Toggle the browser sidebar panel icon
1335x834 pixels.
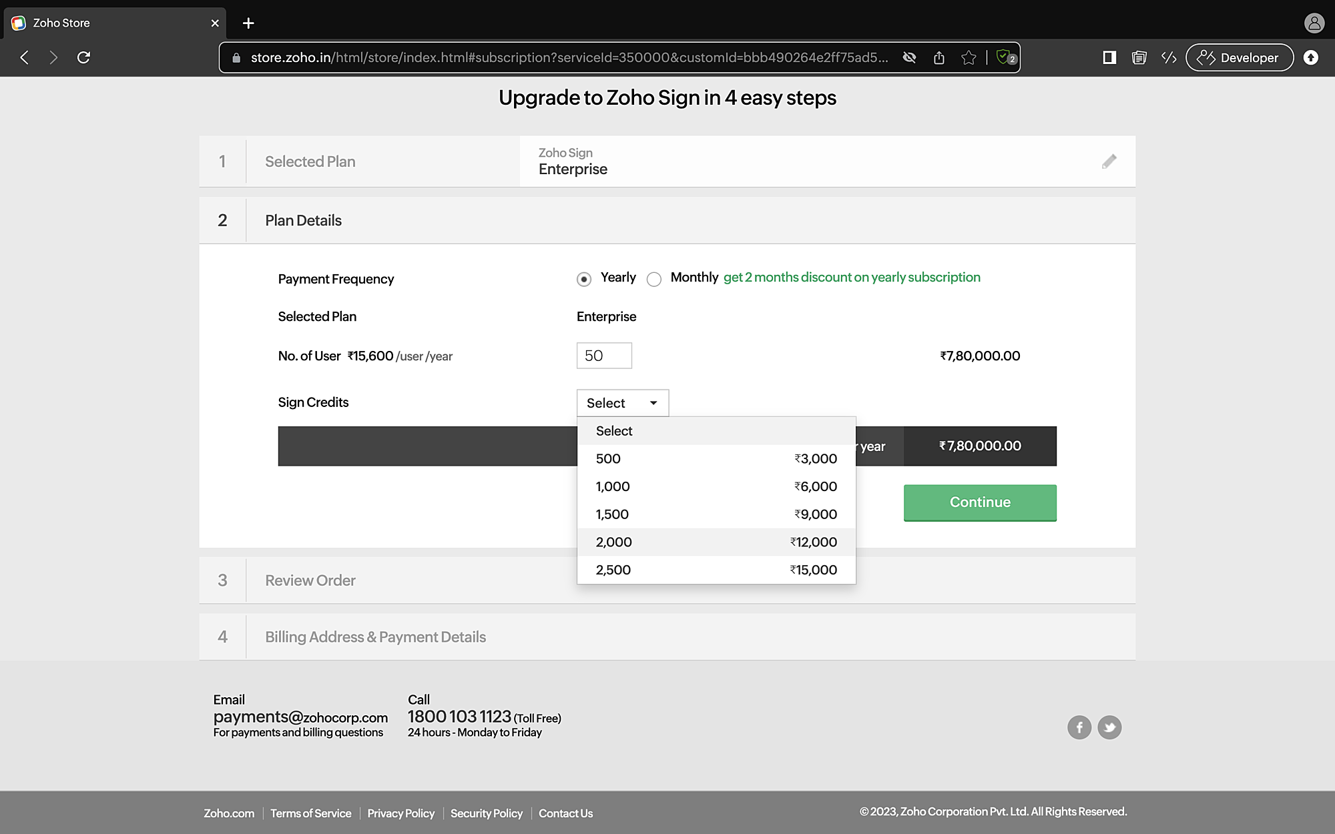coord(1109,57)
